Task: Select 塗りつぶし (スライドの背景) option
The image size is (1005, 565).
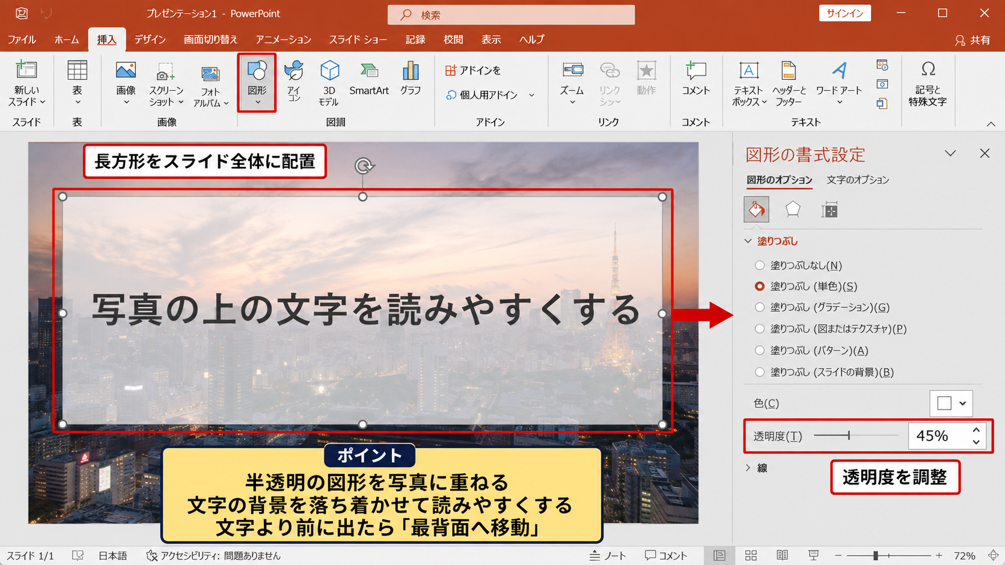Action: pos(824,372)
